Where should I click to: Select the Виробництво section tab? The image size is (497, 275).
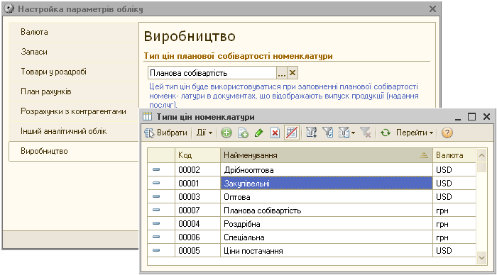[x=74, y=151]
